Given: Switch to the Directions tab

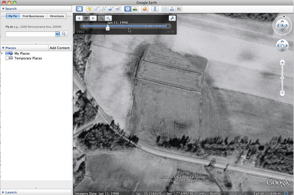Looking at the screenshot, I should [x=57, y=16].
